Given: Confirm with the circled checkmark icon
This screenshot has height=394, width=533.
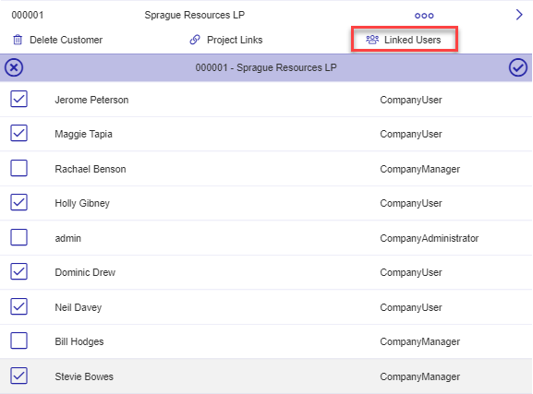Looking at the screenshot, I should (517, 67).
